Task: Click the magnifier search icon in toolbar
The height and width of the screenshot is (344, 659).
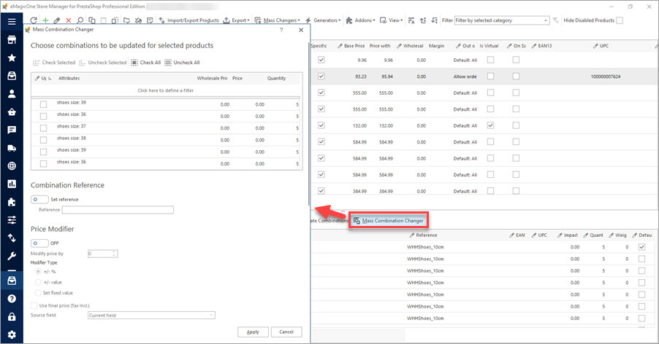Action: [80, 20]
